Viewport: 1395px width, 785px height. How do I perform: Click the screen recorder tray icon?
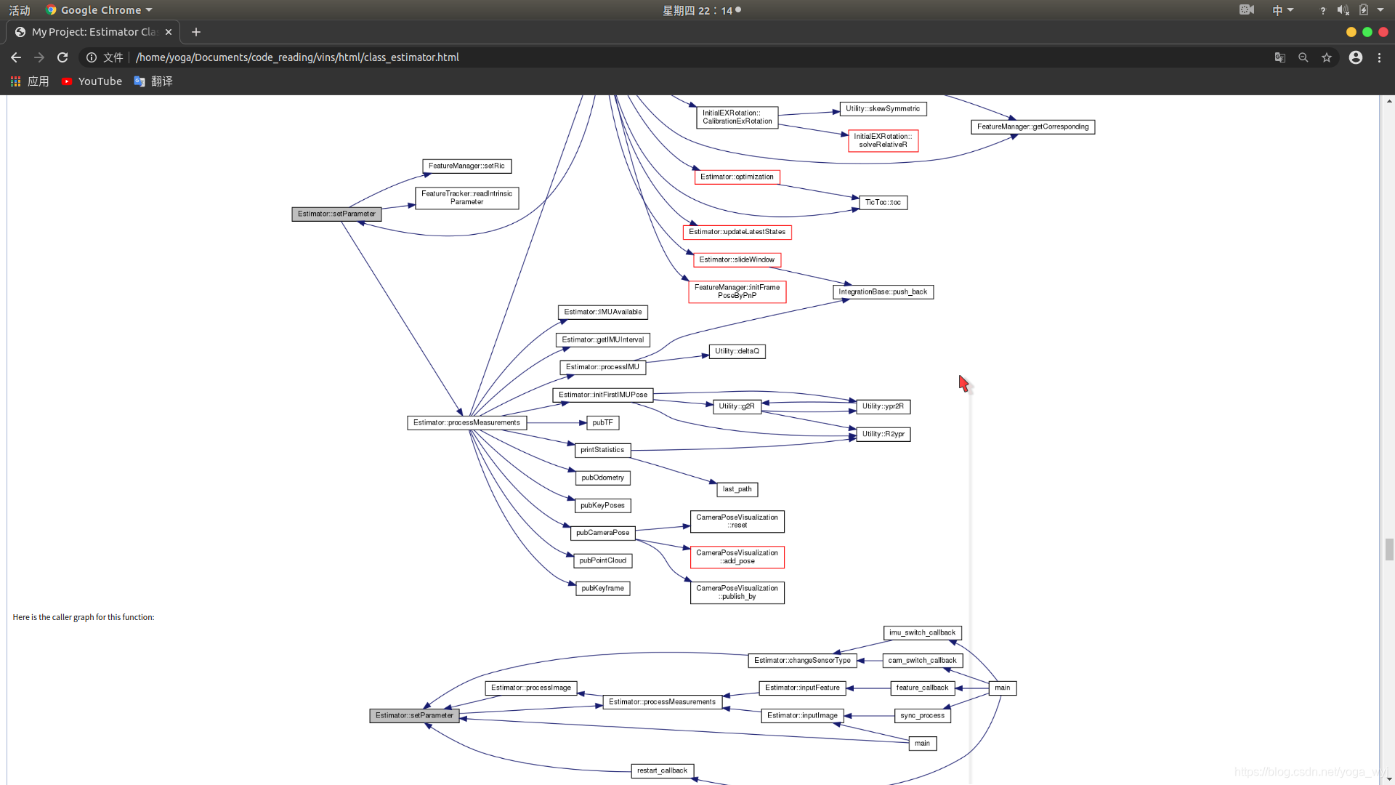coord(1247,9)
